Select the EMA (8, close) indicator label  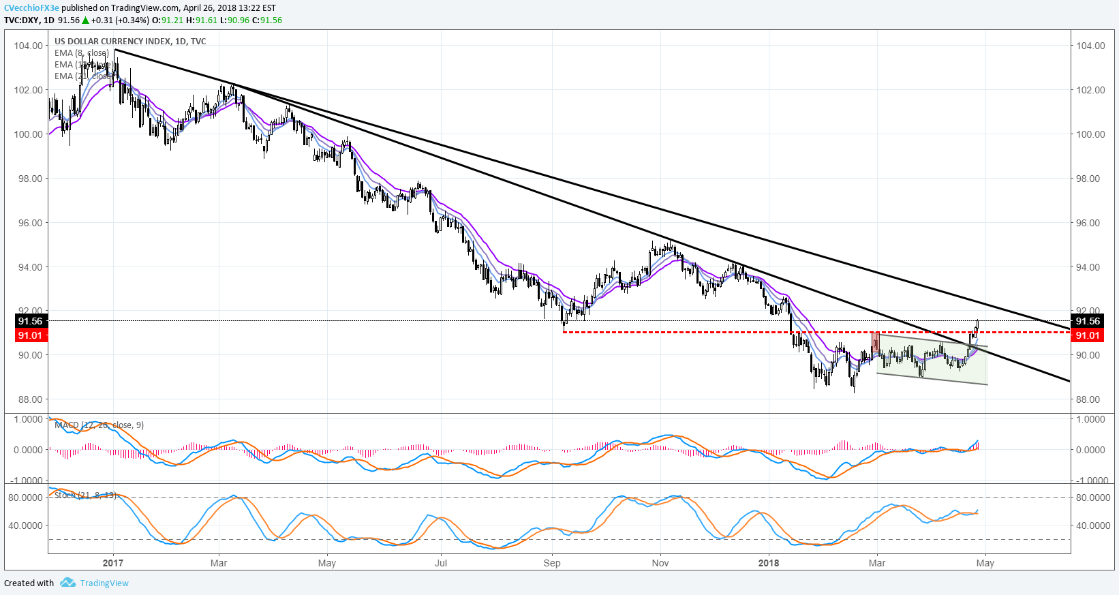click(x=81, y=53)
